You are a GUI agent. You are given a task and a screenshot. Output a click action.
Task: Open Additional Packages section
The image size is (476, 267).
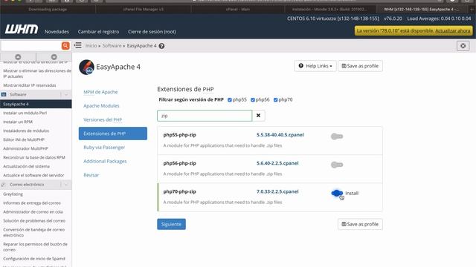coord(105,162)
